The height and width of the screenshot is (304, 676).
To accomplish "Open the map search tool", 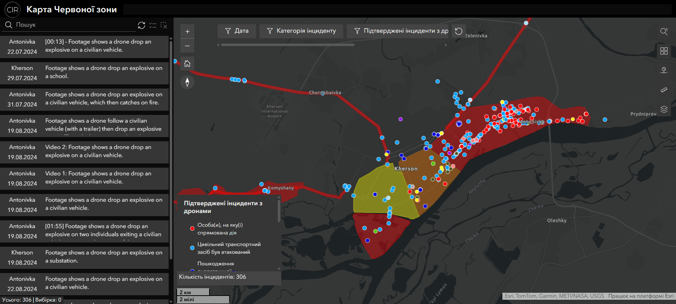I will point(664,31).
